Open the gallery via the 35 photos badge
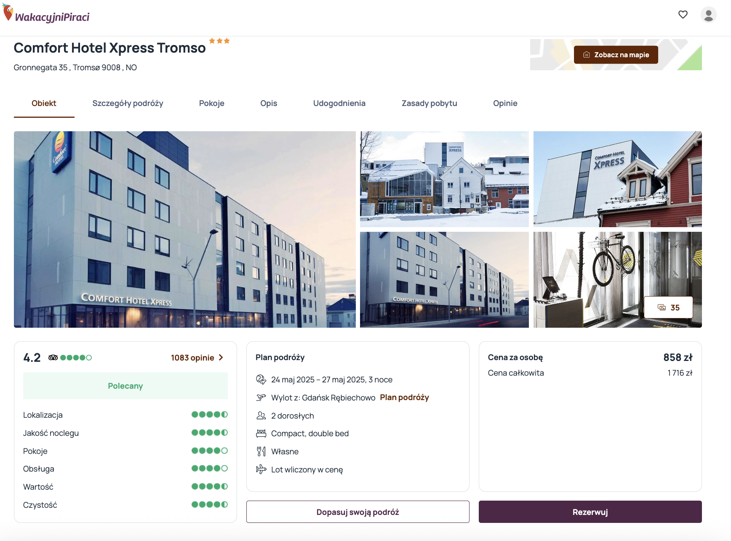The image size is (731, 541). tap(668, 308)
